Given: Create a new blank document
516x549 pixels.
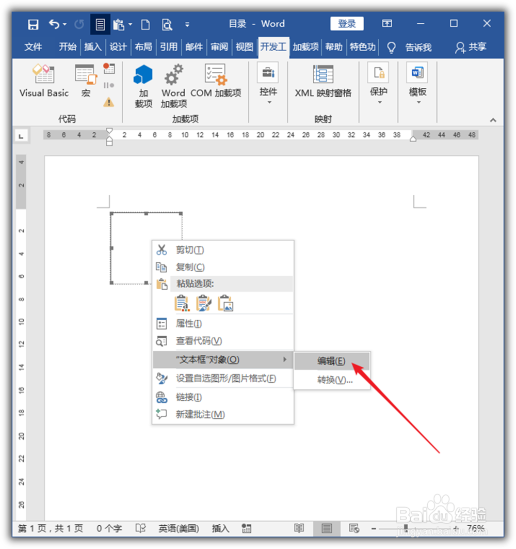Looking at the screenshot, I should click(x=145, y=24).
